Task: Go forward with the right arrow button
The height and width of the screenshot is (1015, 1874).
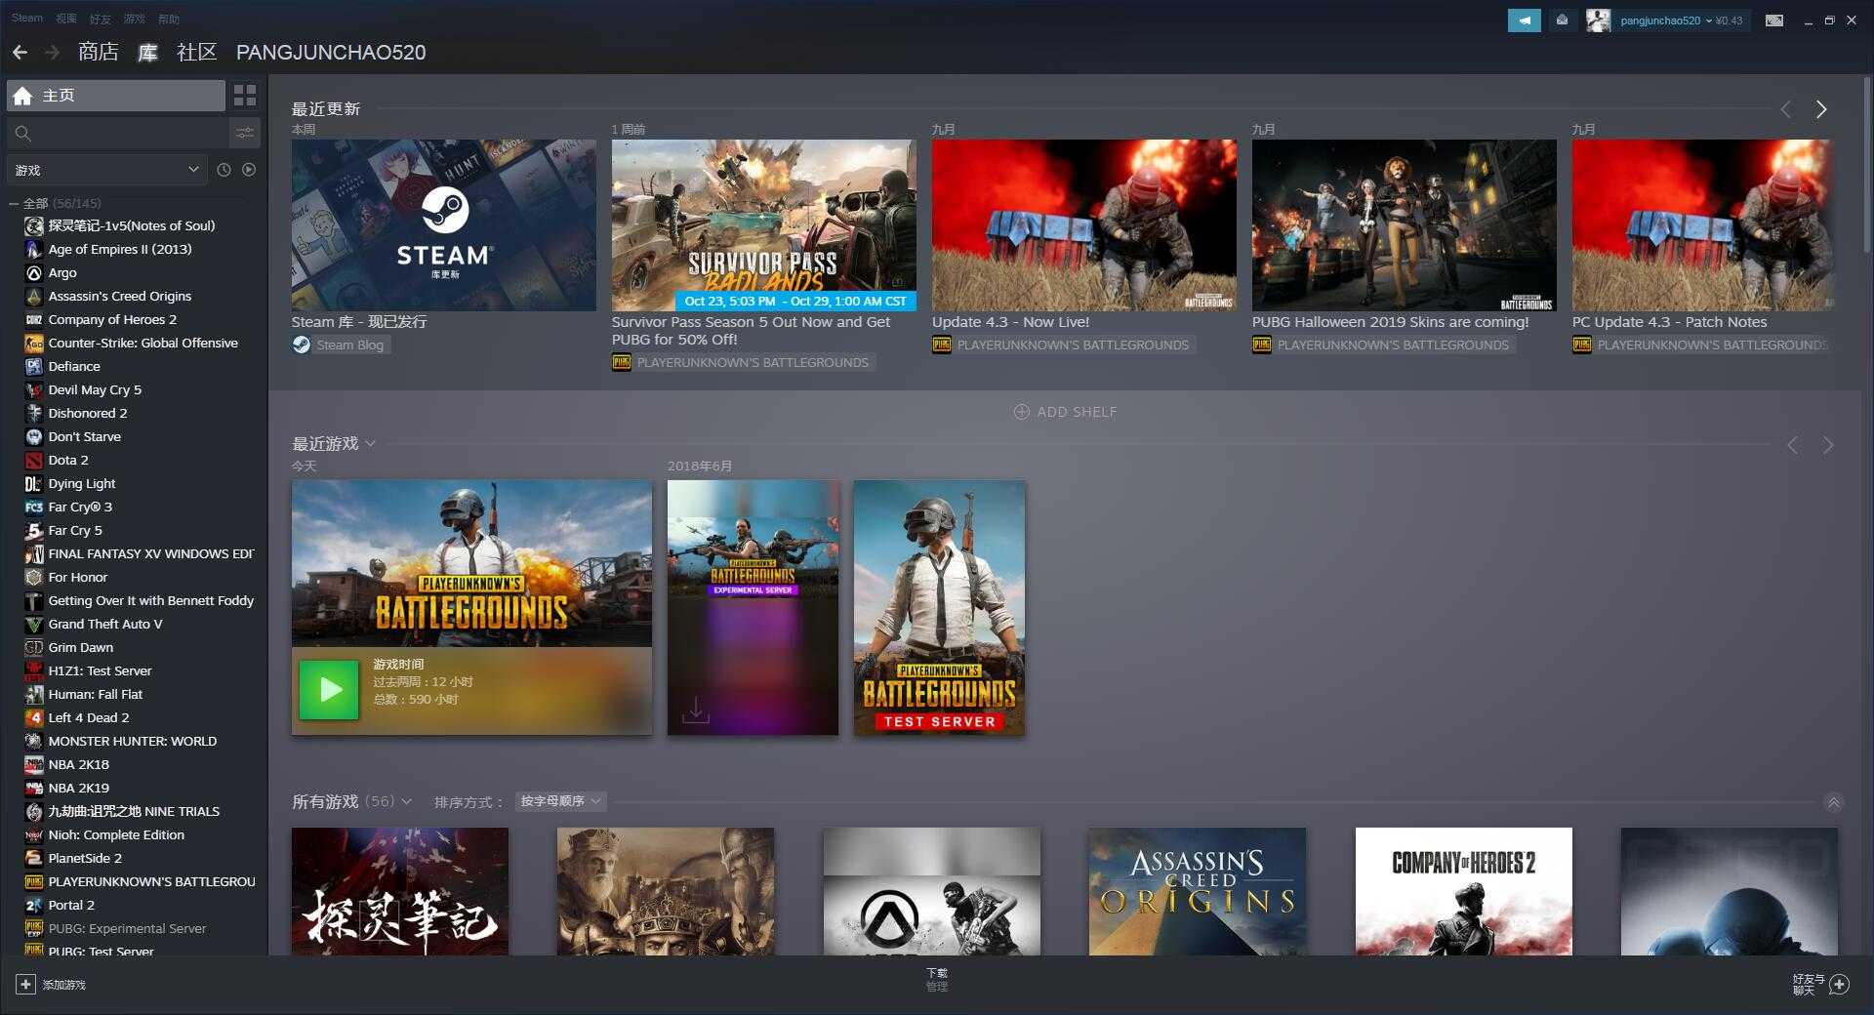Action: (x=52, y=53)
